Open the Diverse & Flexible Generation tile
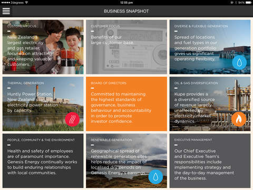253x190 pixels. click(210, 47)
